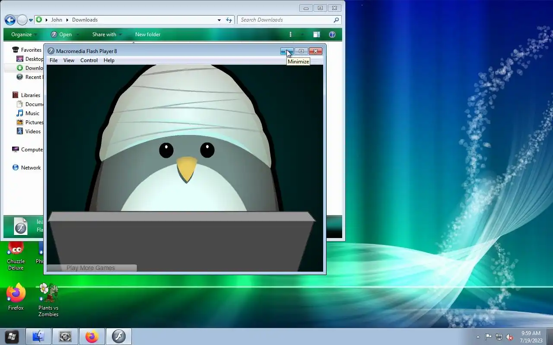This screenshot has width=553, height=345.
Task: Click the Chuzzle Deluxe desktop icon
Action: pyautogui.click(x=16, y=256)
